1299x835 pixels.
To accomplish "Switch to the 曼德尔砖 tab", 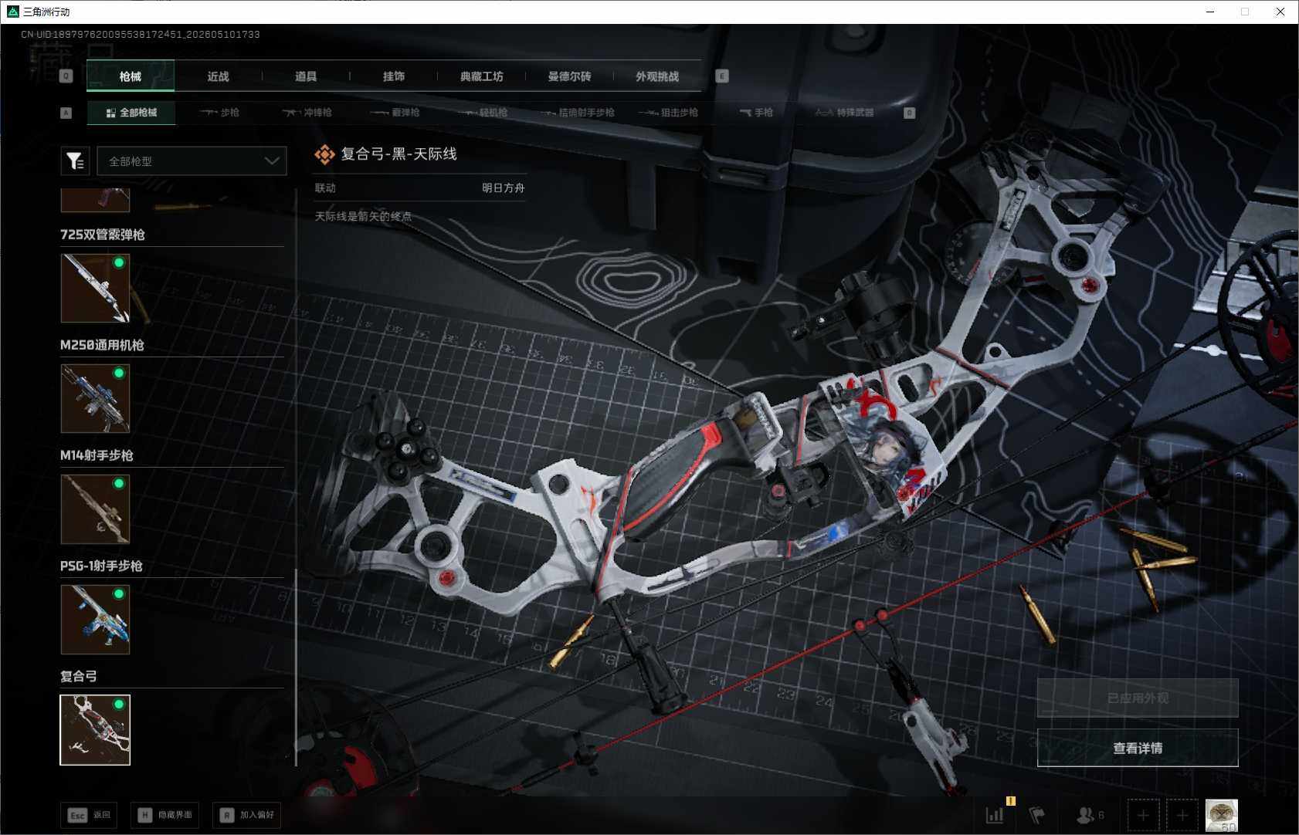I will (x=569, y=76).
